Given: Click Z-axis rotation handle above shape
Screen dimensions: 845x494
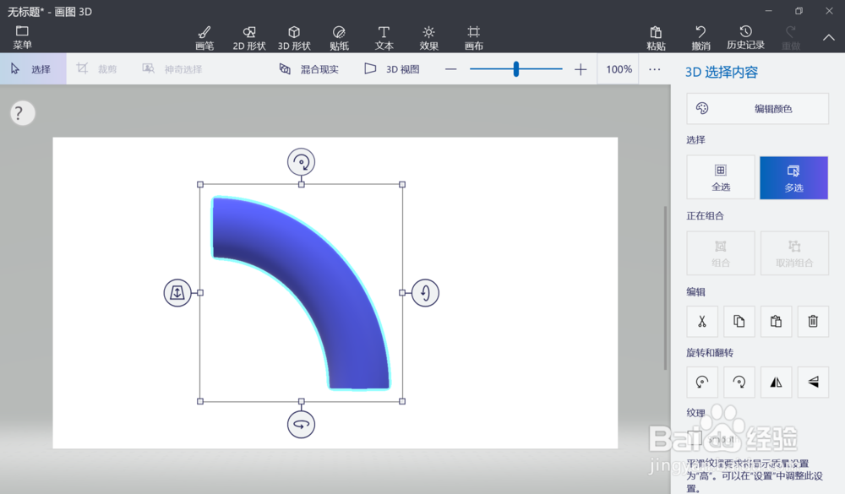Looking at the screenshot, I should (x=302, y=162).
